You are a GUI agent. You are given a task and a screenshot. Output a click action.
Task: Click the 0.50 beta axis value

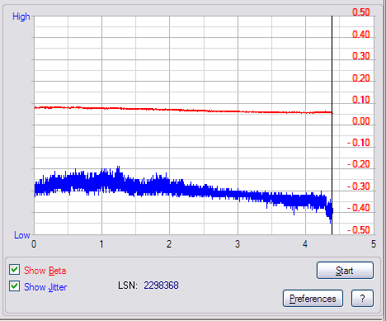coord(361,12)
